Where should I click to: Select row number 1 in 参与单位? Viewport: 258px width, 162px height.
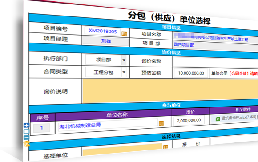(41, 128)
